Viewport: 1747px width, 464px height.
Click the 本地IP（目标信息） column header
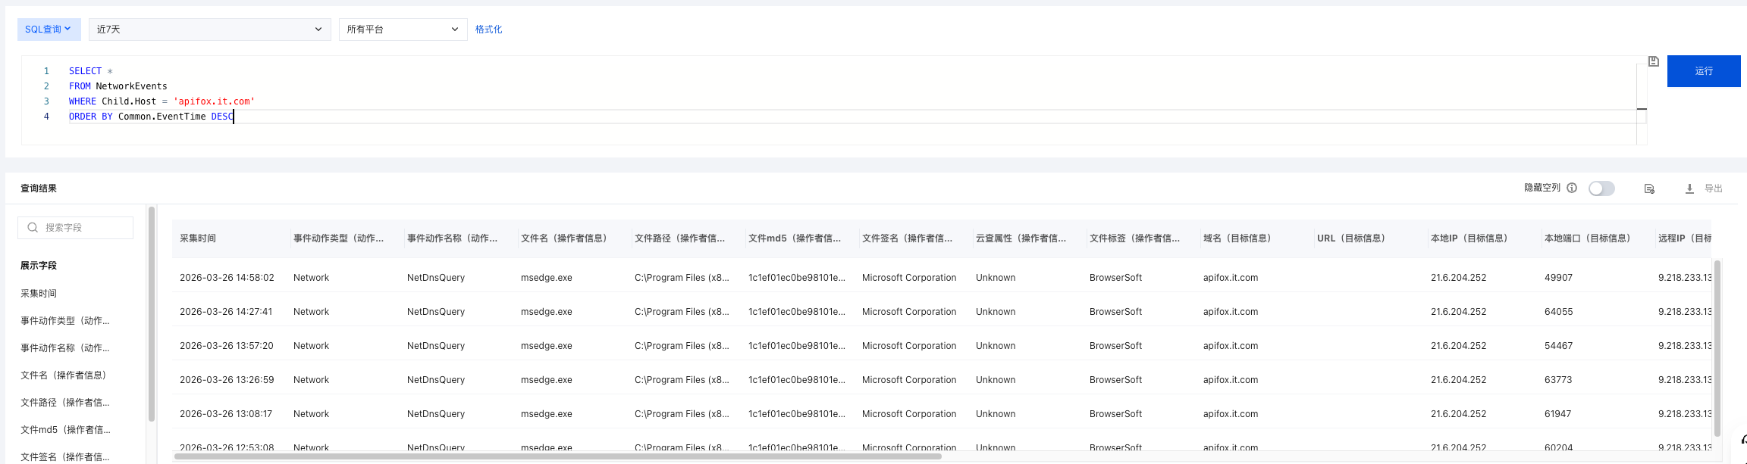(x=1469, y=238)
